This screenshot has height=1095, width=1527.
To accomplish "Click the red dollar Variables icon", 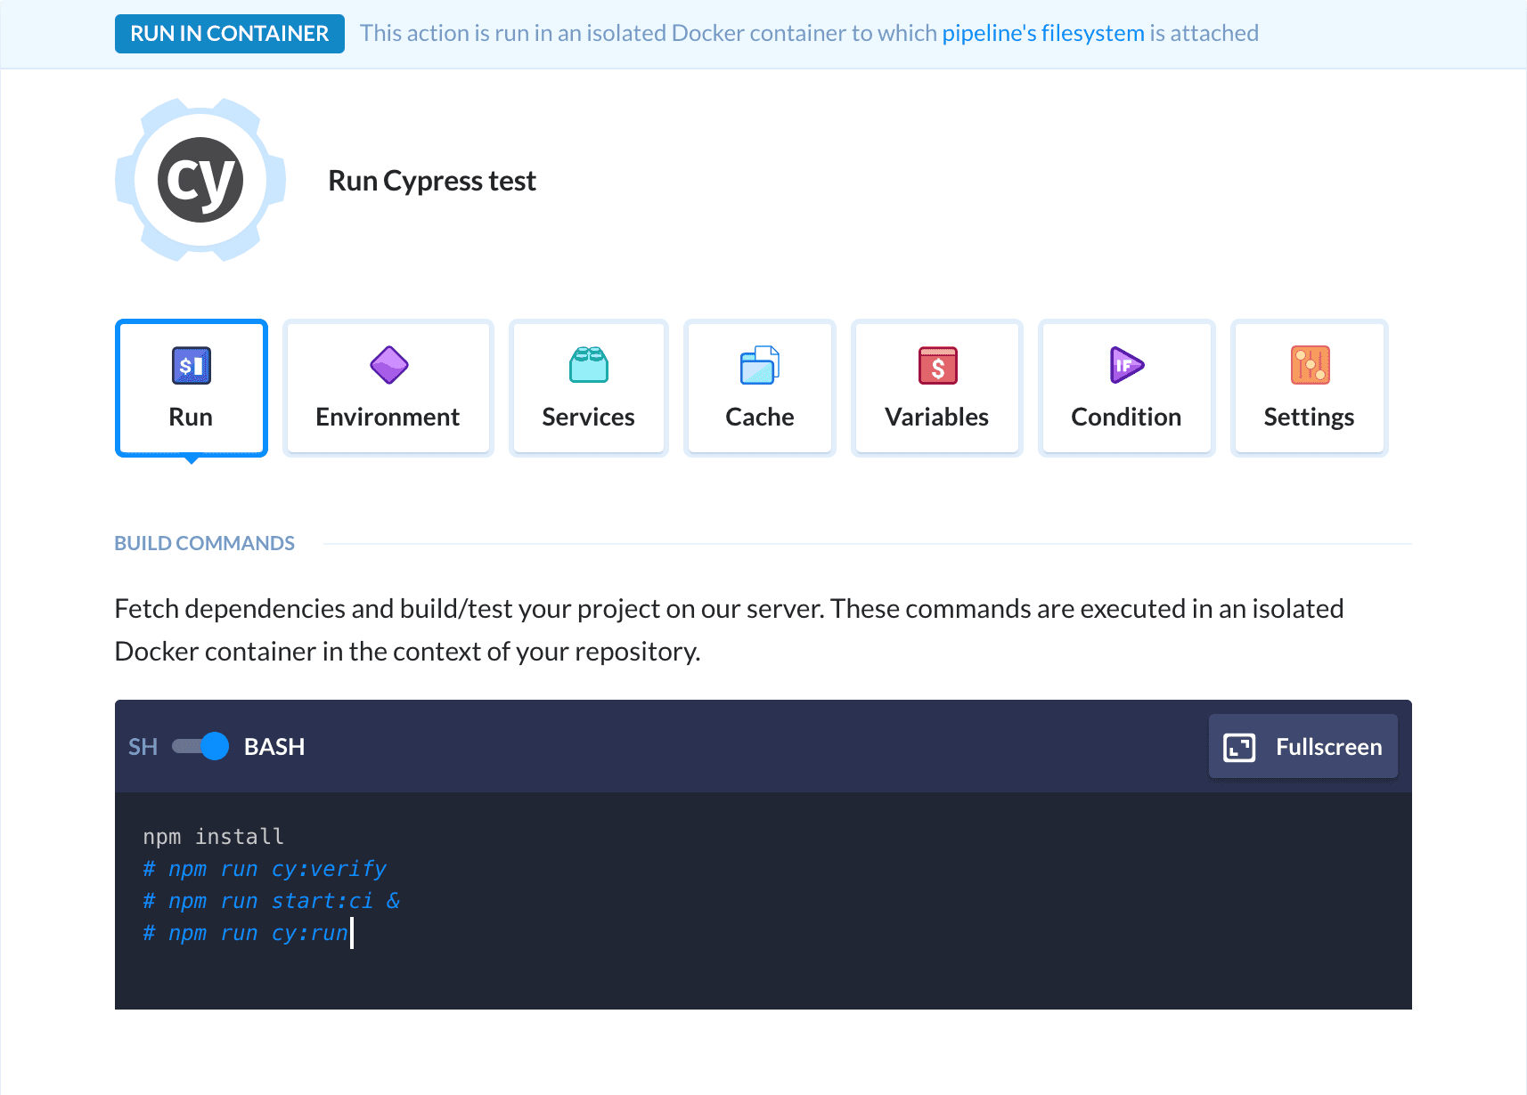I will click(x=937, y=365).
